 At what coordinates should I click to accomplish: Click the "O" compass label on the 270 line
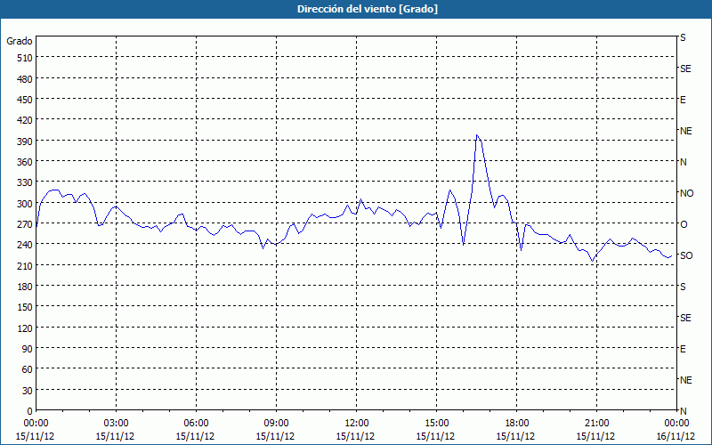[x=684, y=224]
